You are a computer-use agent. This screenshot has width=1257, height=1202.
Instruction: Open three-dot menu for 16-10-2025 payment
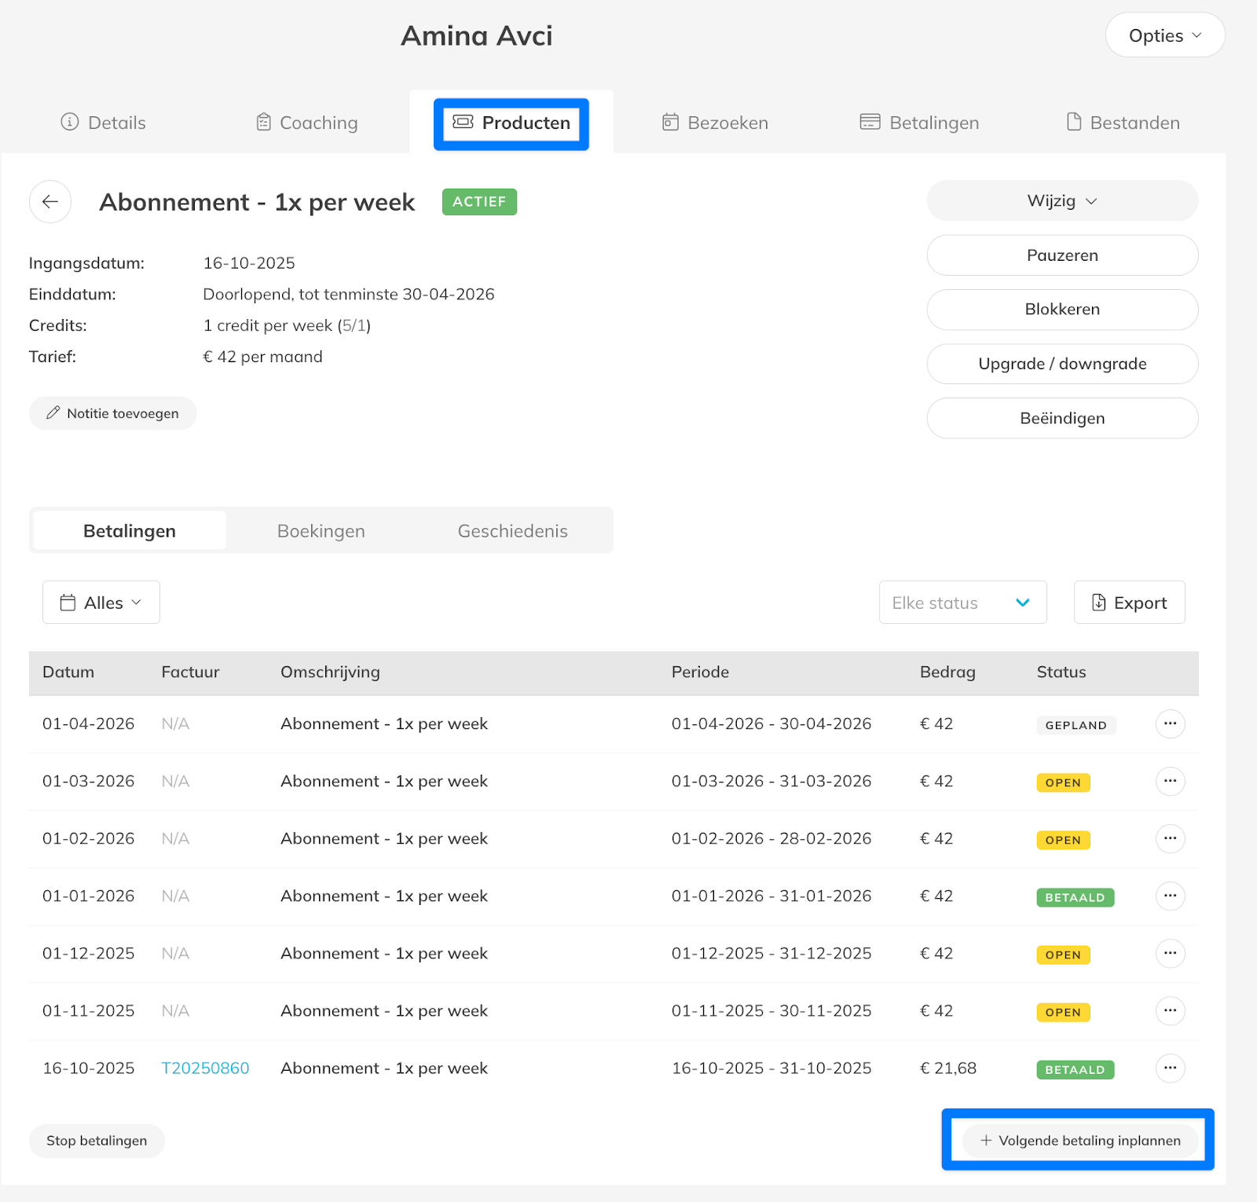click(1170, 1068)
